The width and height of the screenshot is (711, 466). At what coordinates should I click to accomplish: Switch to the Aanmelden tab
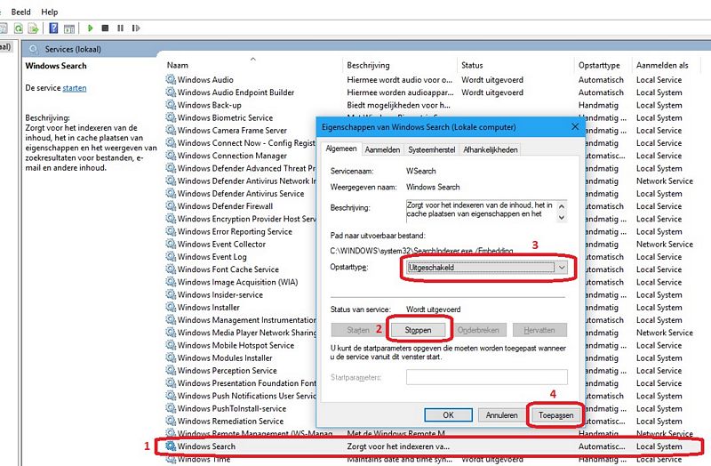pos(382,149)
